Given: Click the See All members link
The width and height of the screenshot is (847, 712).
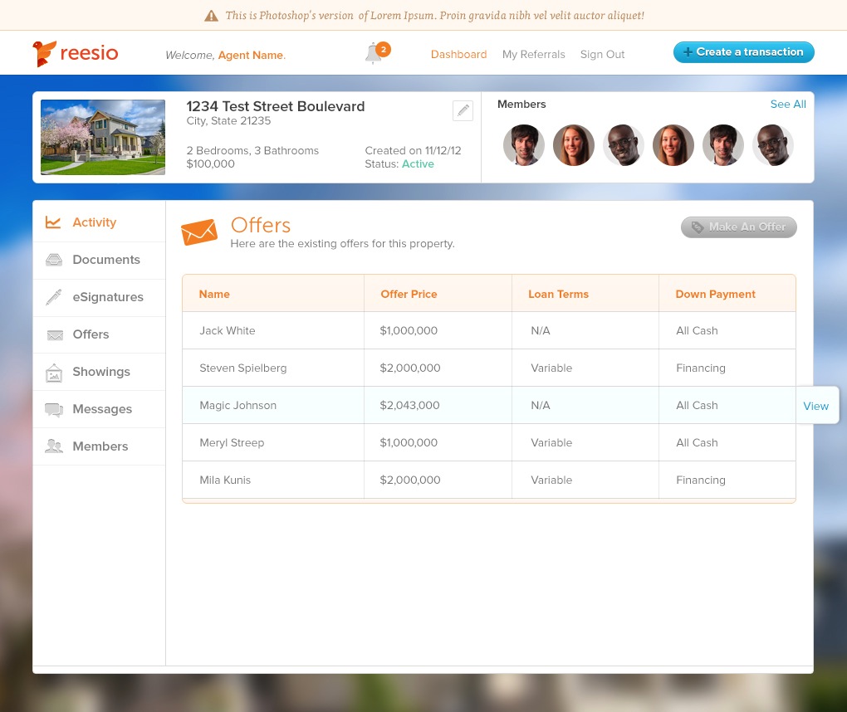Looking at the screenshot, I should click(787, 105).
